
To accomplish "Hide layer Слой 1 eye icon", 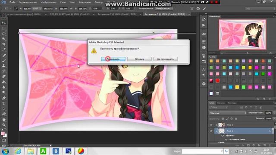I will [211, 125].
